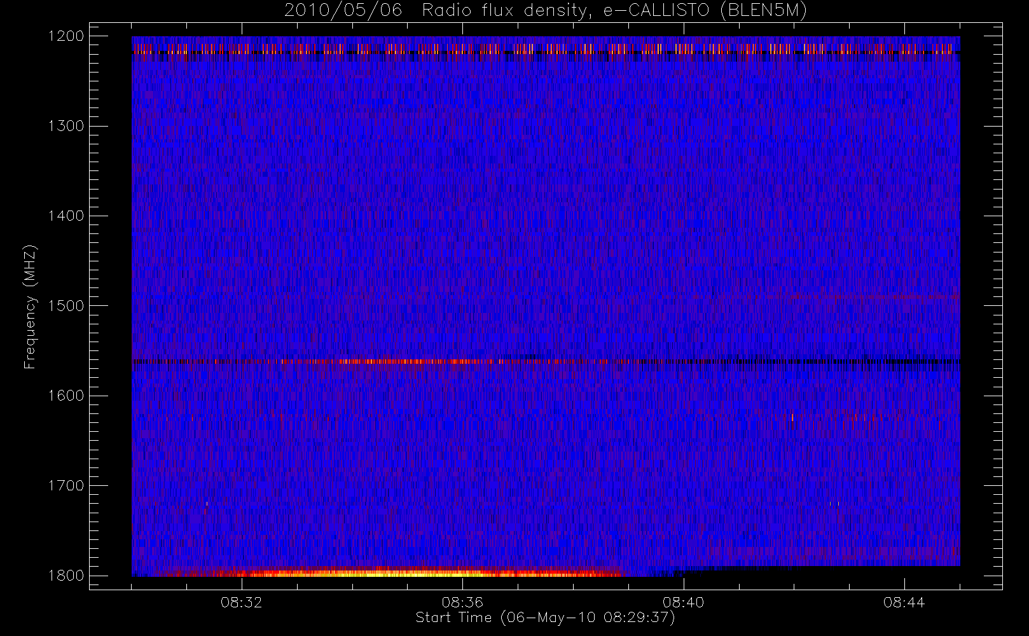This screenshot has width=1029, height=636.
Task: Click the 08:32 time tick label
Action: [242, 602]
